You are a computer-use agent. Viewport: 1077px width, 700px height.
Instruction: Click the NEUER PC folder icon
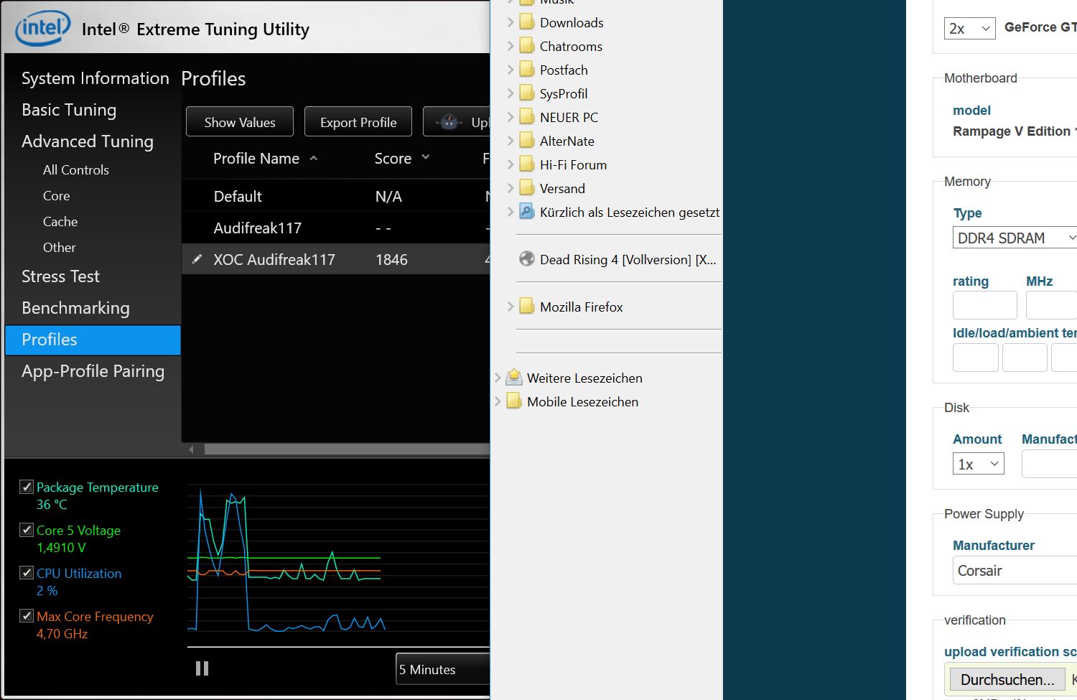point(527,117)
